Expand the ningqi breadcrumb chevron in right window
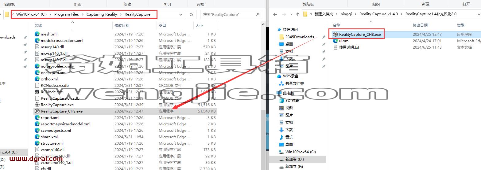 356,14
